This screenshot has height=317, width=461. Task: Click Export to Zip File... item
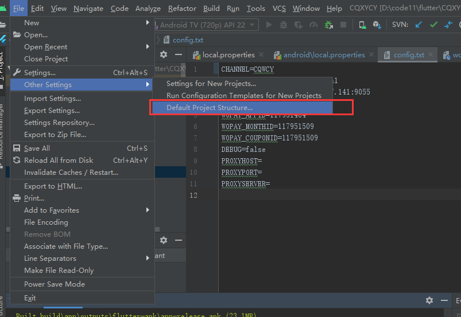(x=82, y=135)
